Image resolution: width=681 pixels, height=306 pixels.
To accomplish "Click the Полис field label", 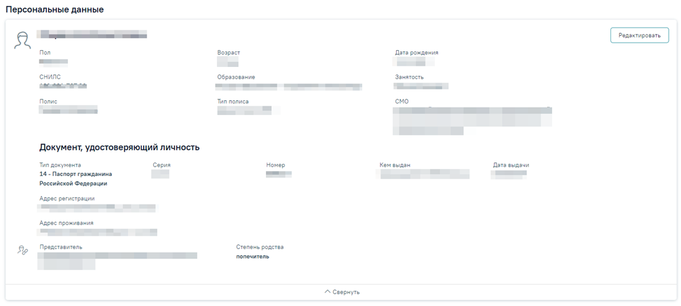I will (x=48, y=102).
